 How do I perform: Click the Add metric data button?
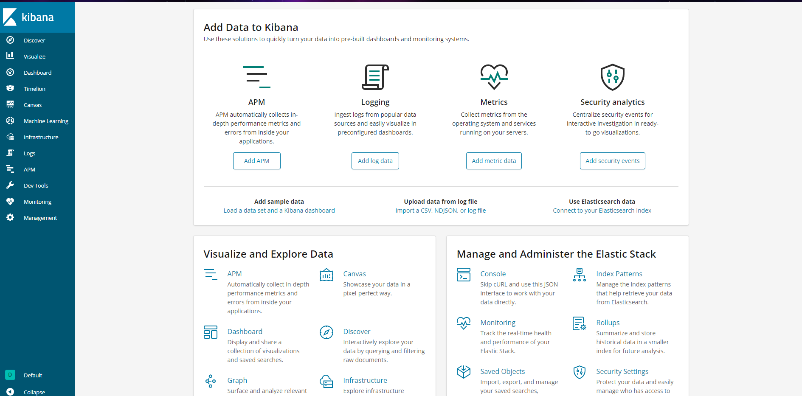(494, 161)
